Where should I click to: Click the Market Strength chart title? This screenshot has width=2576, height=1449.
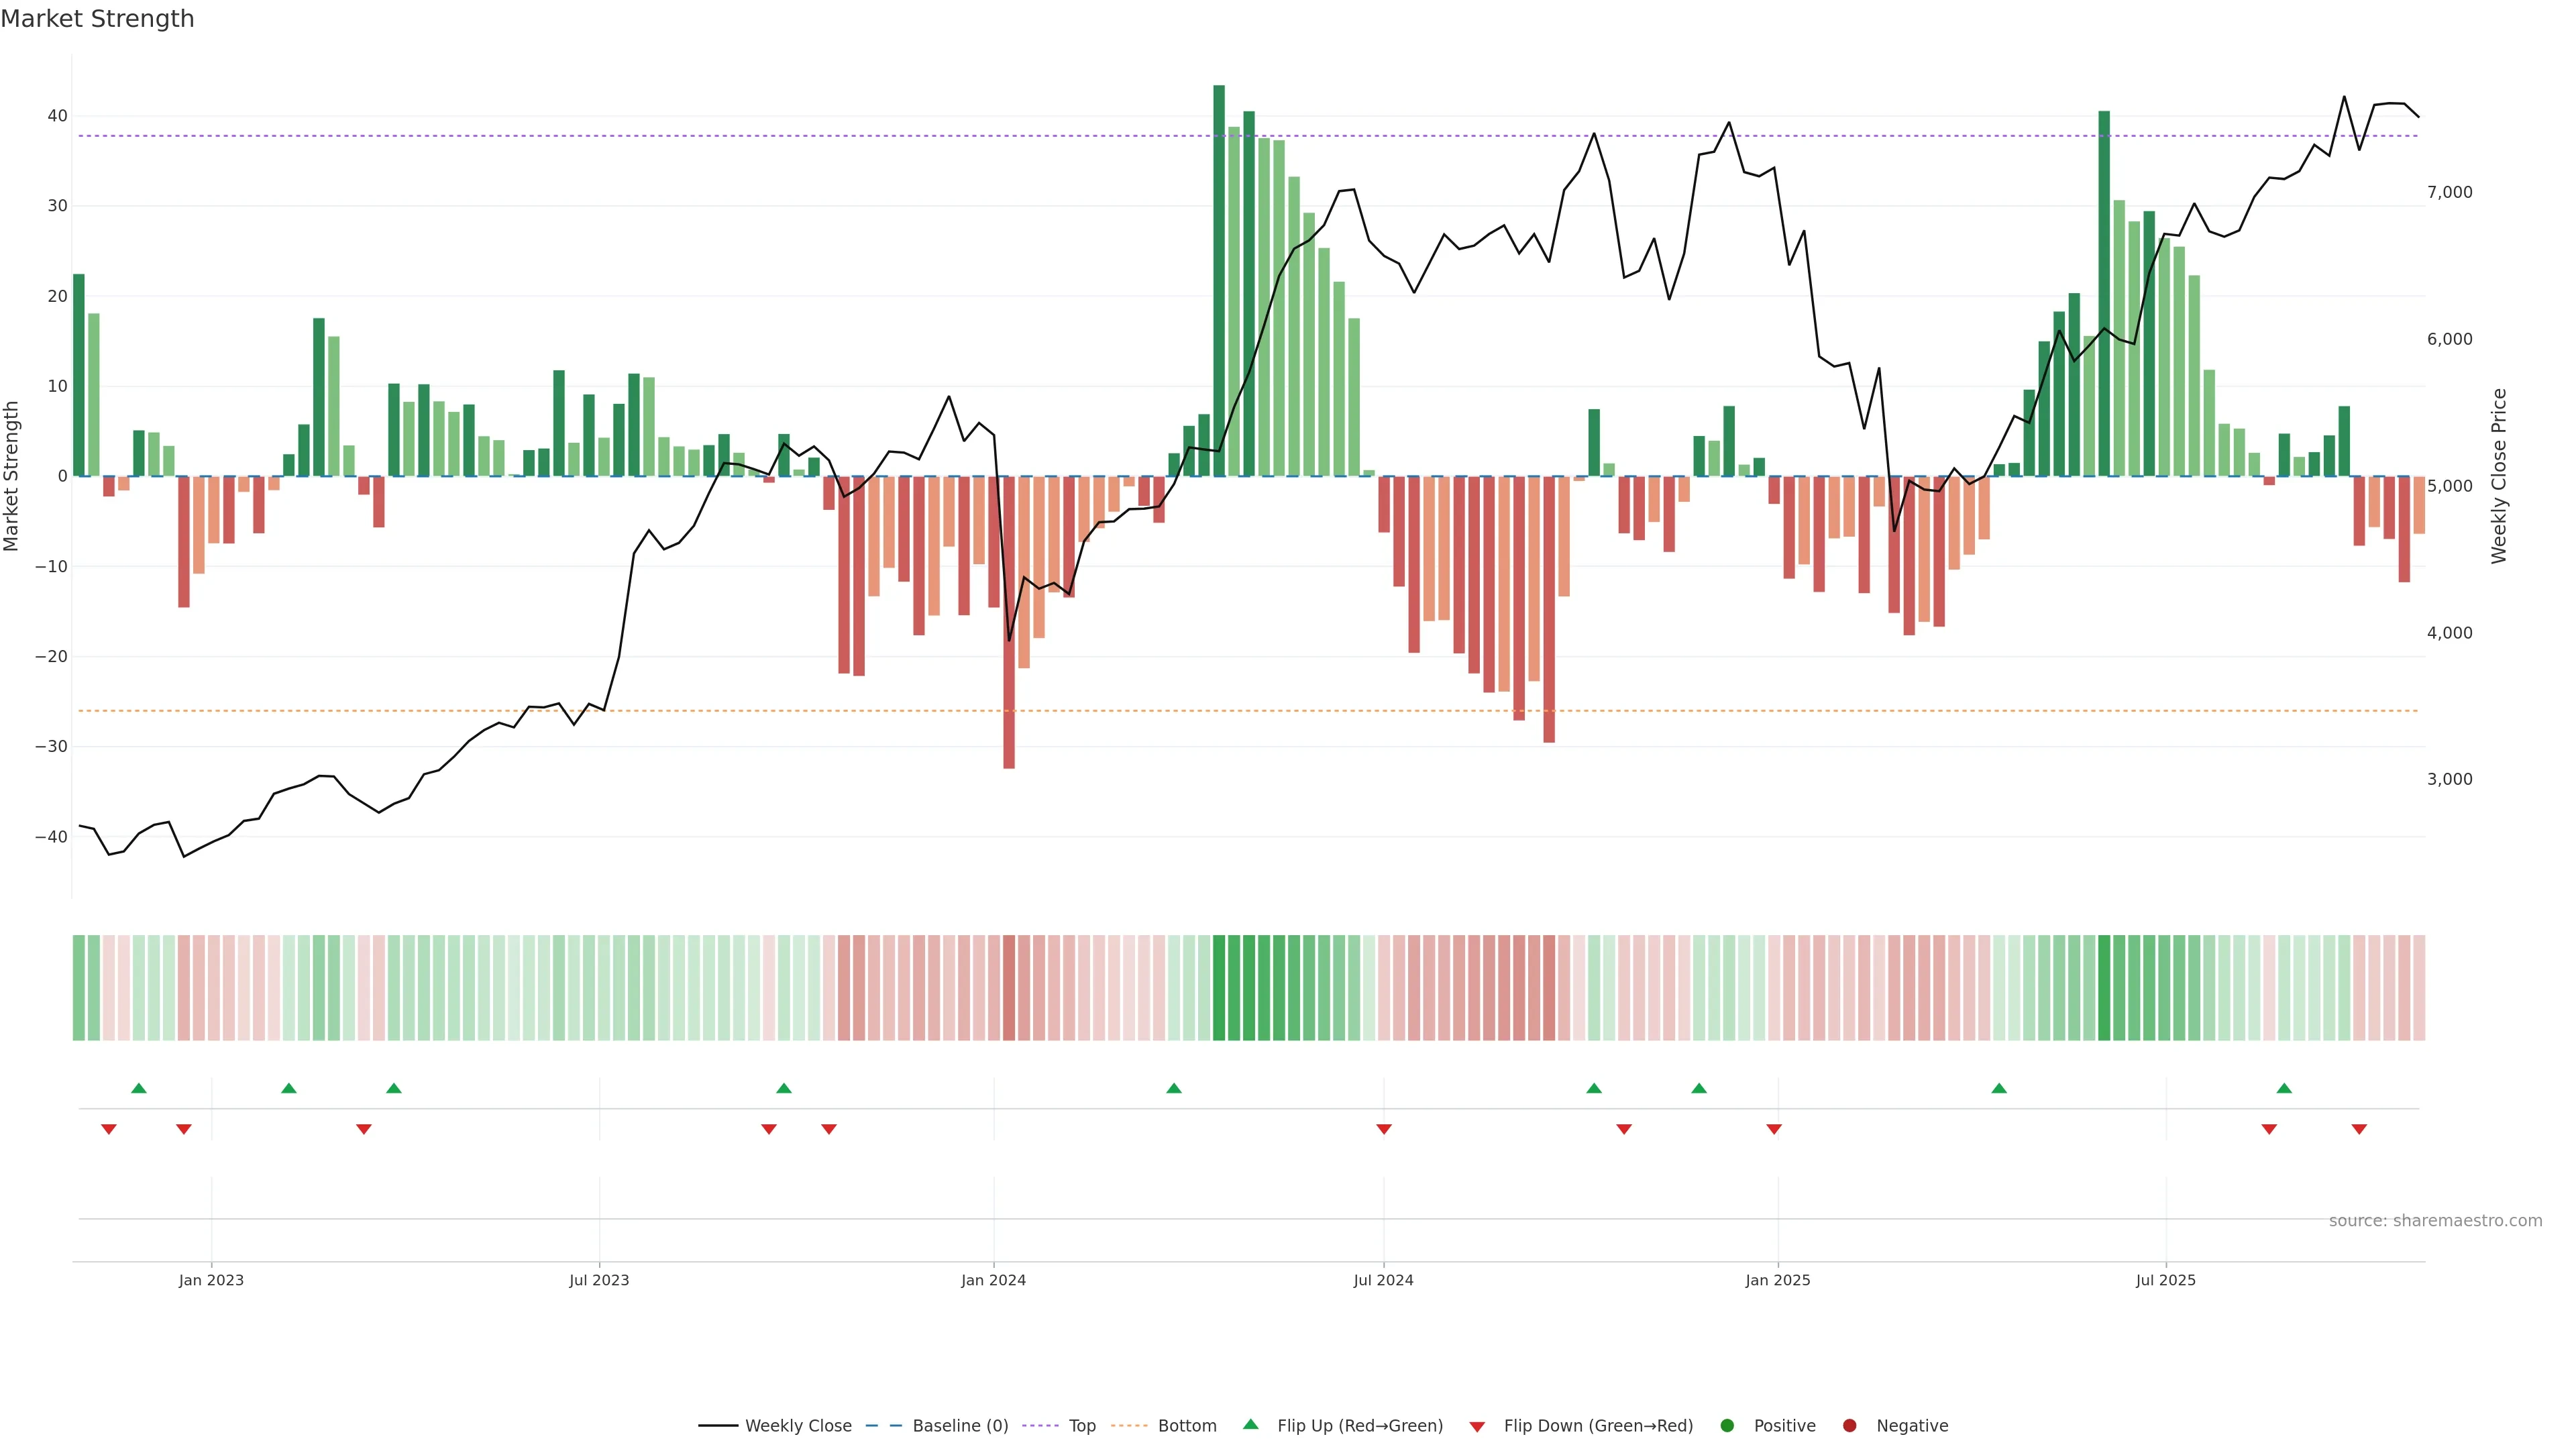pos(97,19)
